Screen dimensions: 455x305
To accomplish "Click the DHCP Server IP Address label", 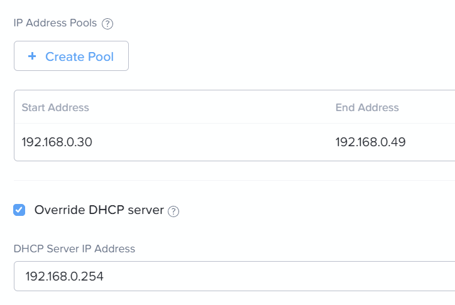I will 74,249.
